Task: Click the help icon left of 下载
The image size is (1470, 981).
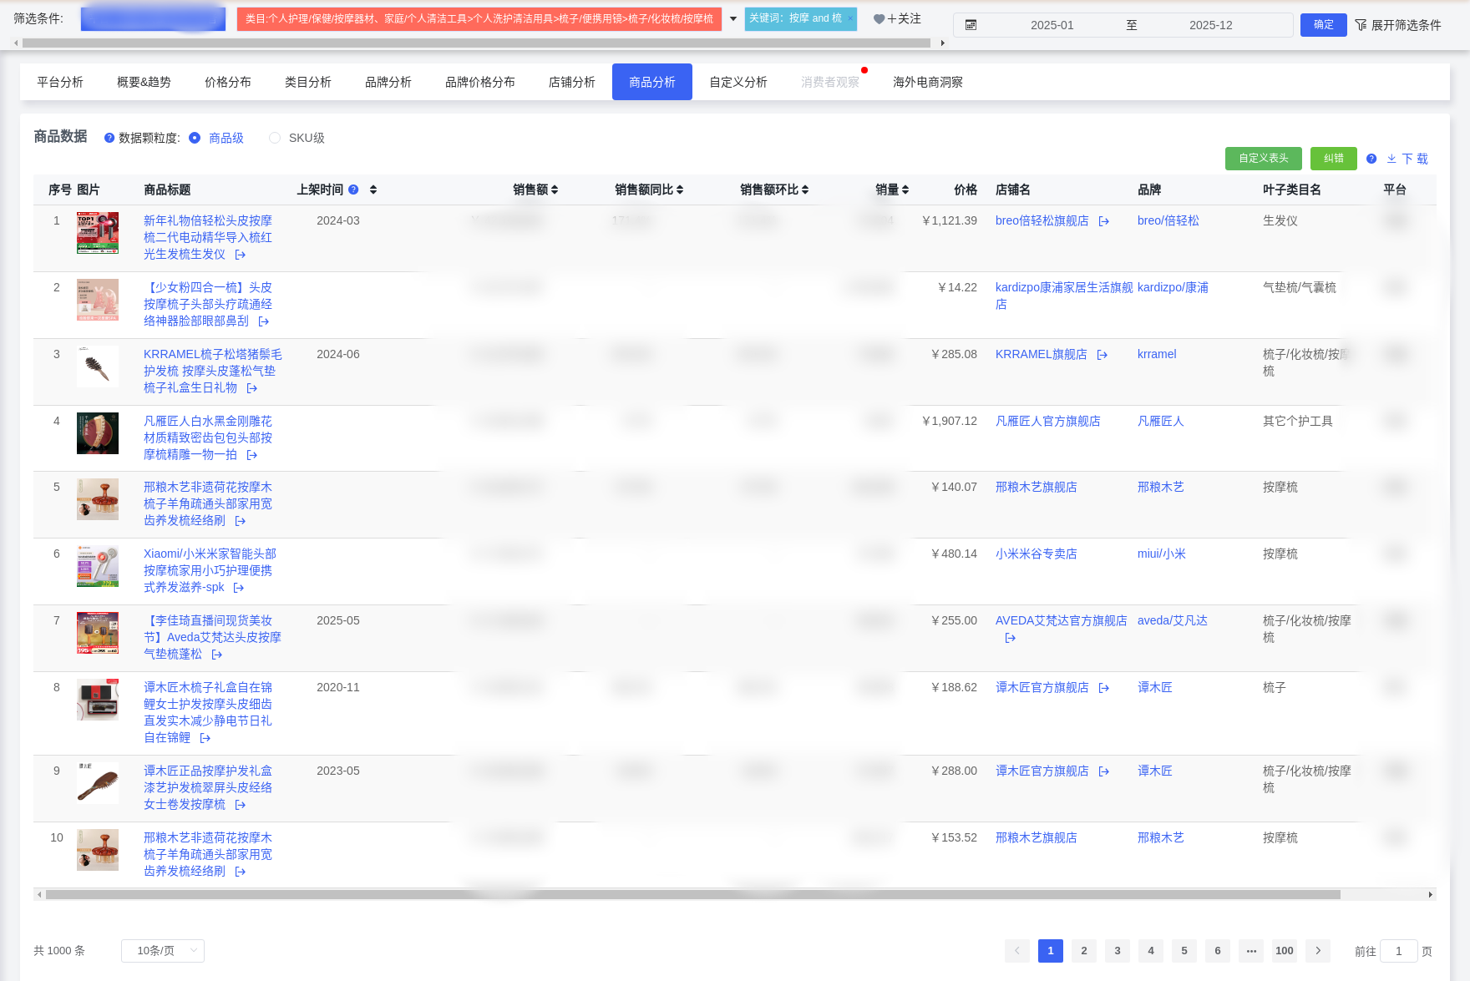Action: pyautogui.click(x=1371, y=159)
